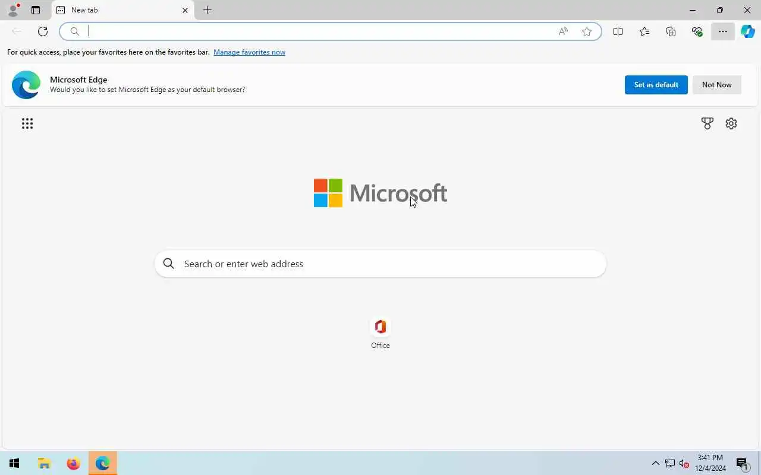Open the Collections icon
This screenshot has width=761, height=475.
click(671, 31)
